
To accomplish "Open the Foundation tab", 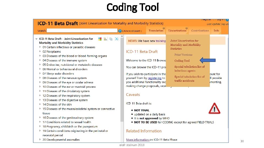I will pyautogui.click(x=156, y=30).
